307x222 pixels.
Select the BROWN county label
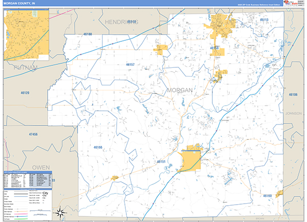260,218
